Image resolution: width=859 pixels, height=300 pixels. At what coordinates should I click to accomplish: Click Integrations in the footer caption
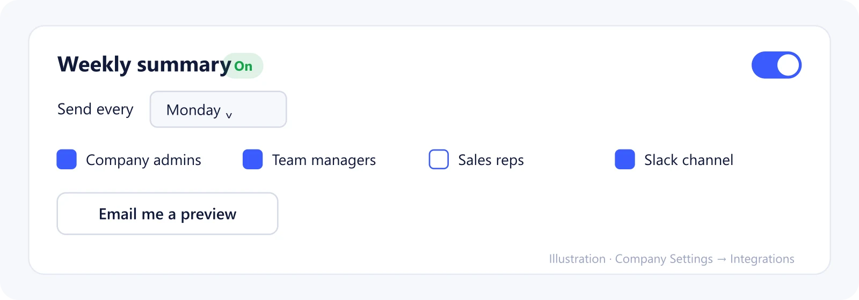pyautogui.click(x=762, y=259)
